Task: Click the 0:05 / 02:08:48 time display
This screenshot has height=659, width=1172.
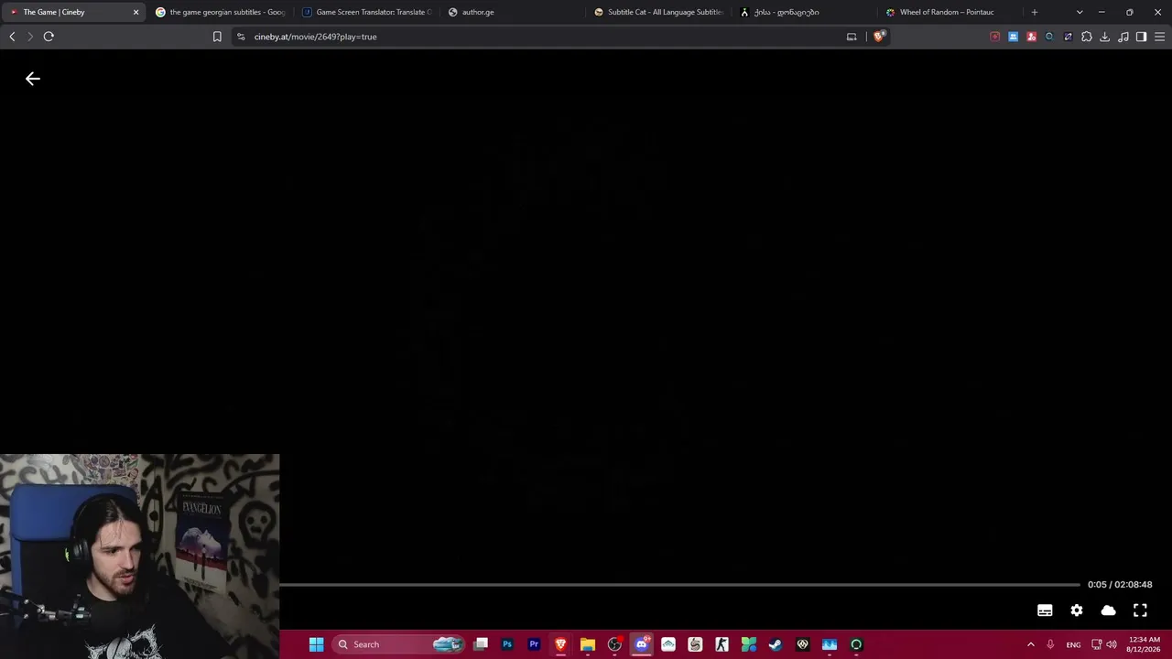Action: click(1120, 584)
